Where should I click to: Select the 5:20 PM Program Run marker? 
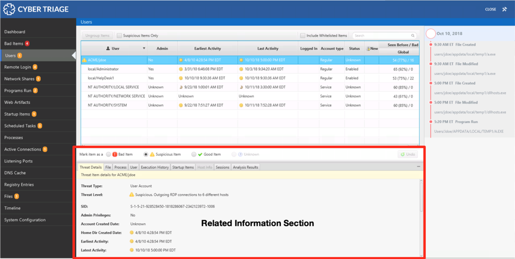coord(430,122)
